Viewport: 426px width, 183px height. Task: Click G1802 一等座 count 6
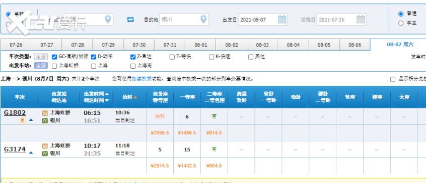(x=187, y=117)
